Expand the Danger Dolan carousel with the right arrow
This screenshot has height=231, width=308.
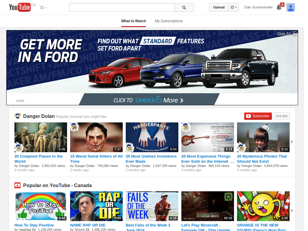point(291,141)
